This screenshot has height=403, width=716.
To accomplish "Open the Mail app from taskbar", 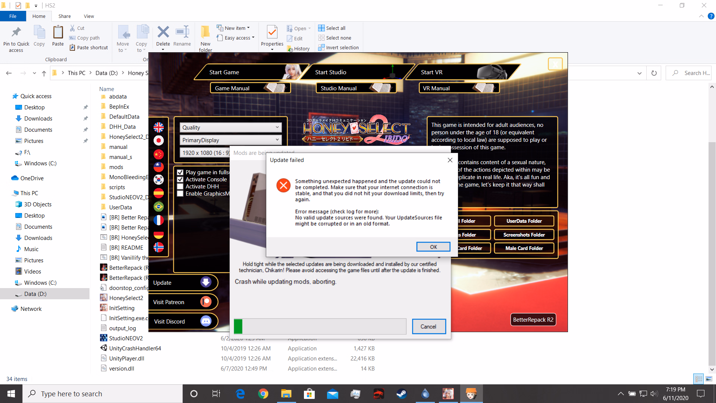I will click(x=332, y=394).
